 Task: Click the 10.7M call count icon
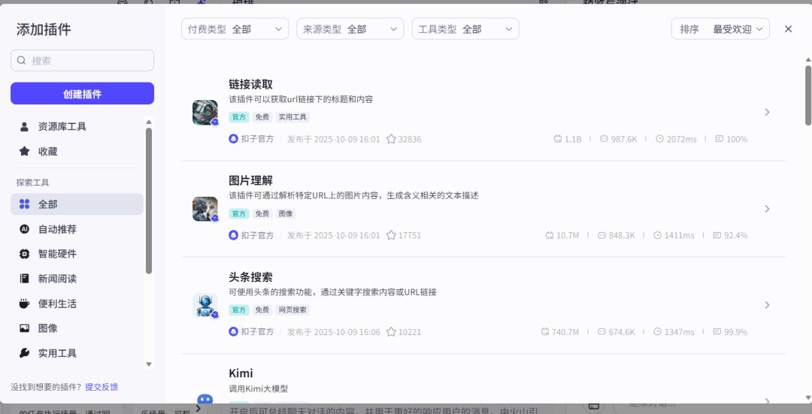click(x=550, y=235)
